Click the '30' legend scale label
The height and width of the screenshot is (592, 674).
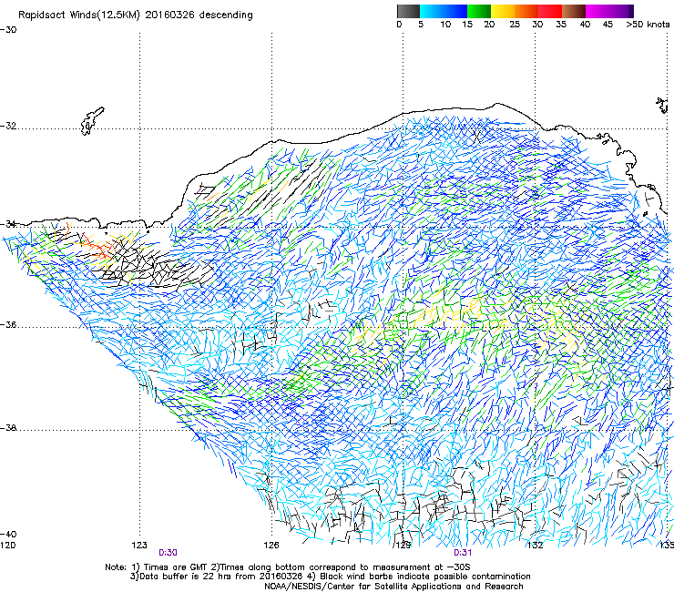tap(537, 25)
